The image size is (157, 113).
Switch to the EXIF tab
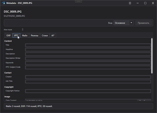pos(9,36)
